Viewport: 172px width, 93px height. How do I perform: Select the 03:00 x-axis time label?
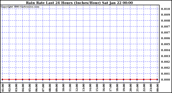click(x=16, y=88)
